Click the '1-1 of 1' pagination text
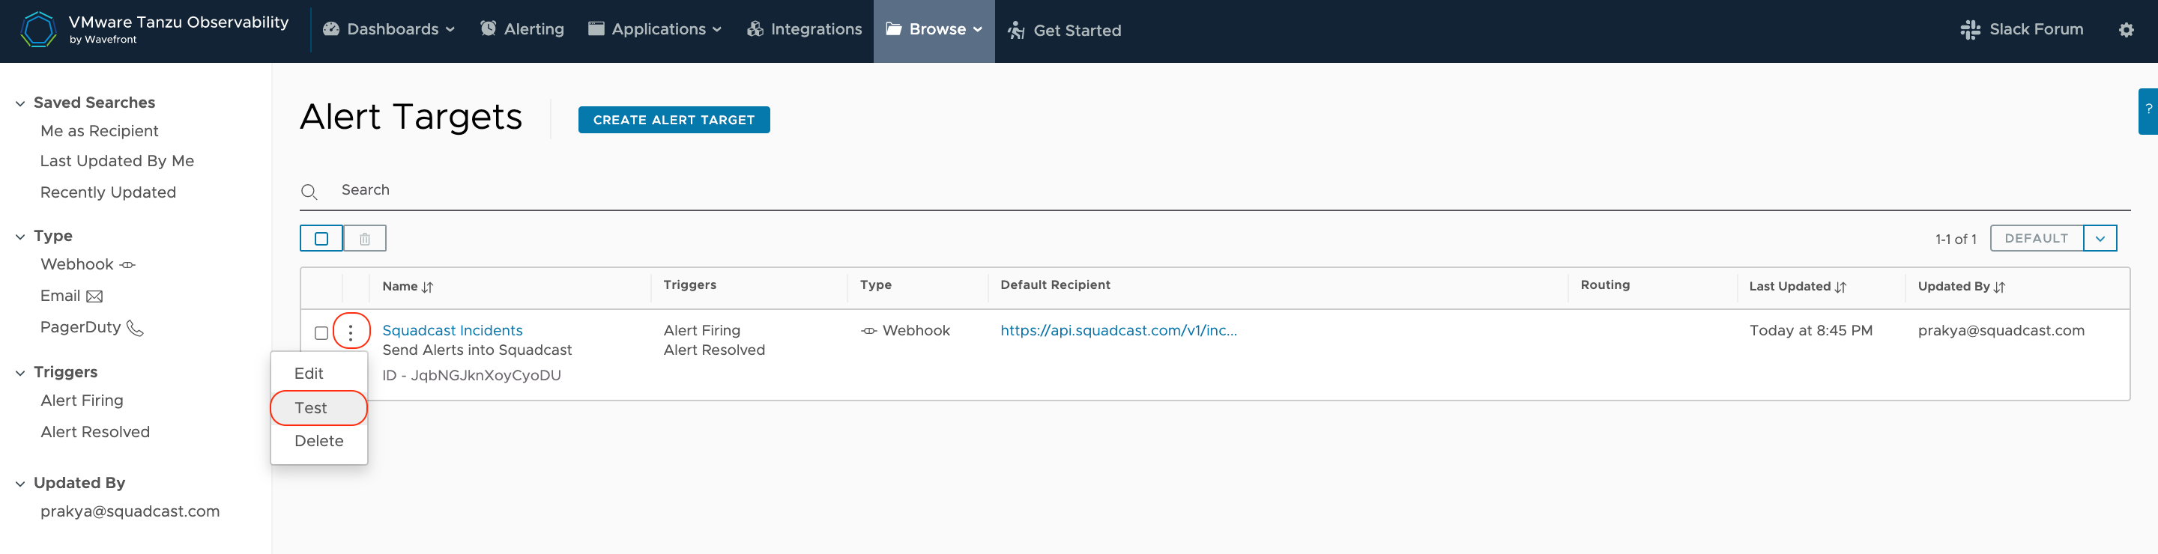Viewport: 2158px width, 554px height. click(1955, 240)
